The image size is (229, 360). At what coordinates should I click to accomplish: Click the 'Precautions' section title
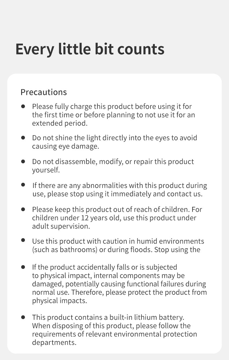pyautogui.click(x=43, y=92)
